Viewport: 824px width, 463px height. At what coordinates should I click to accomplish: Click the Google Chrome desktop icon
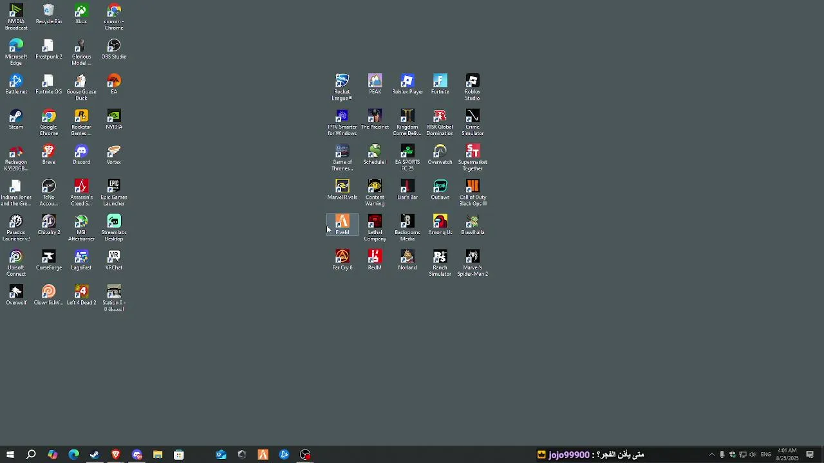pos(49,122)
